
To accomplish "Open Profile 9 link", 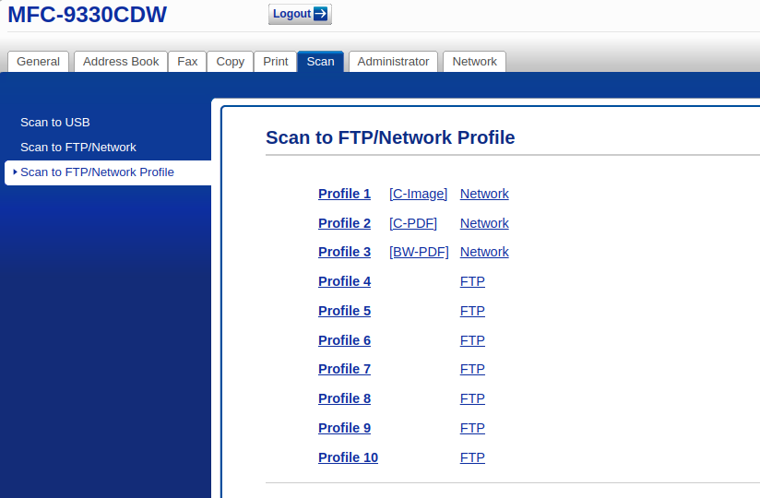I will coord(345,428).
